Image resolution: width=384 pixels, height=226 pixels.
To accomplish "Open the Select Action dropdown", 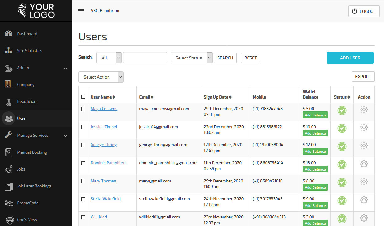I will [x=101, y=77].
